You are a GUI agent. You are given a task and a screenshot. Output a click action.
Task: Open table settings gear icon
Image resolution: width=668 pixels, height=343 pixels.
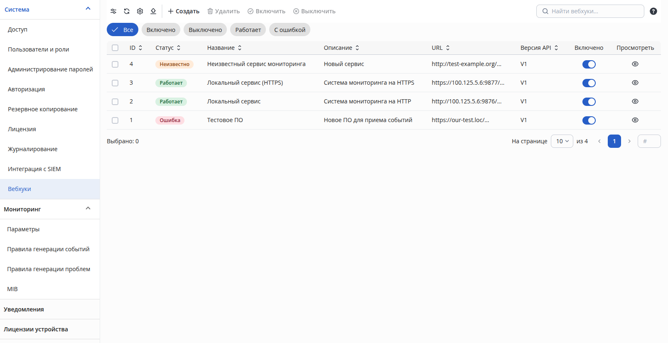[x=140, y=11]
